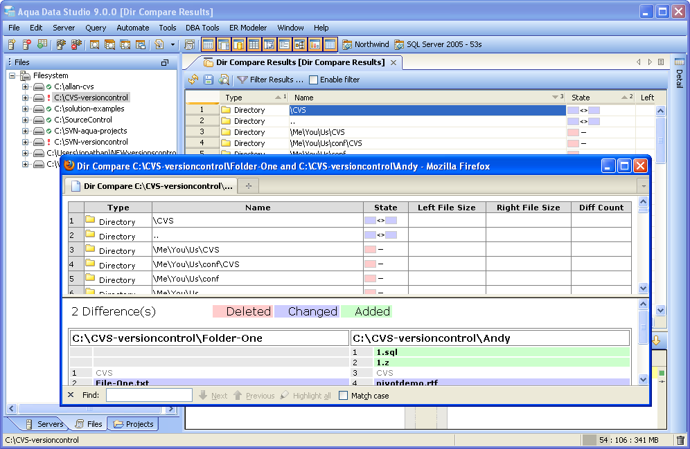Toggle the plain gray grid toolbar button
This screenshot has width=690, height=449.
(x=254, y=44)
